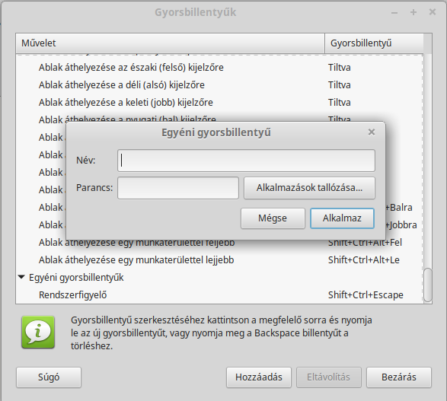Click the Shift+Ctrl+Escape shortcut cell
The width and height of the screenshot is (447, 401).
point(366,294)
